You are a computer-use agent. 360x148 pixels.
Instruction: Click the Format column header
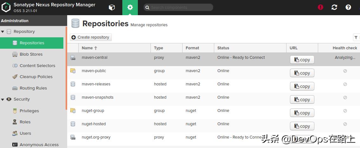point(198,48)
